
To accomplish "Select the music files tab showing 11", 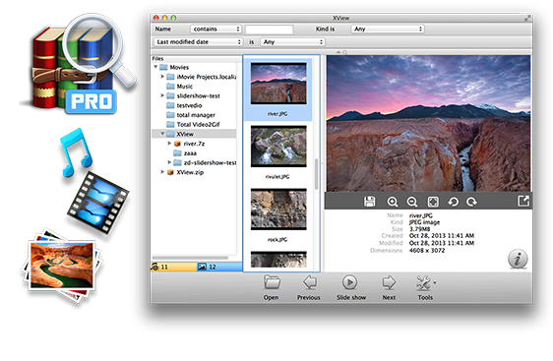I will (173, 267).
